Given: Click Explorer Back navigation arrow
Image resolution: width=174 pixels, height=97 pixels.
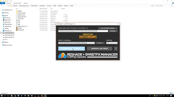Looking at the screenshot, I should click(x=2, y=6).
